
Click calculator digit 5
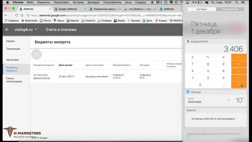pos(208,71)
